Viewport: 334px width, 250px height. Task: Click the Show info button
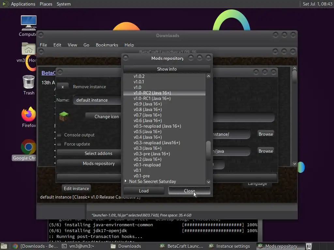click(x=167, y=69)
